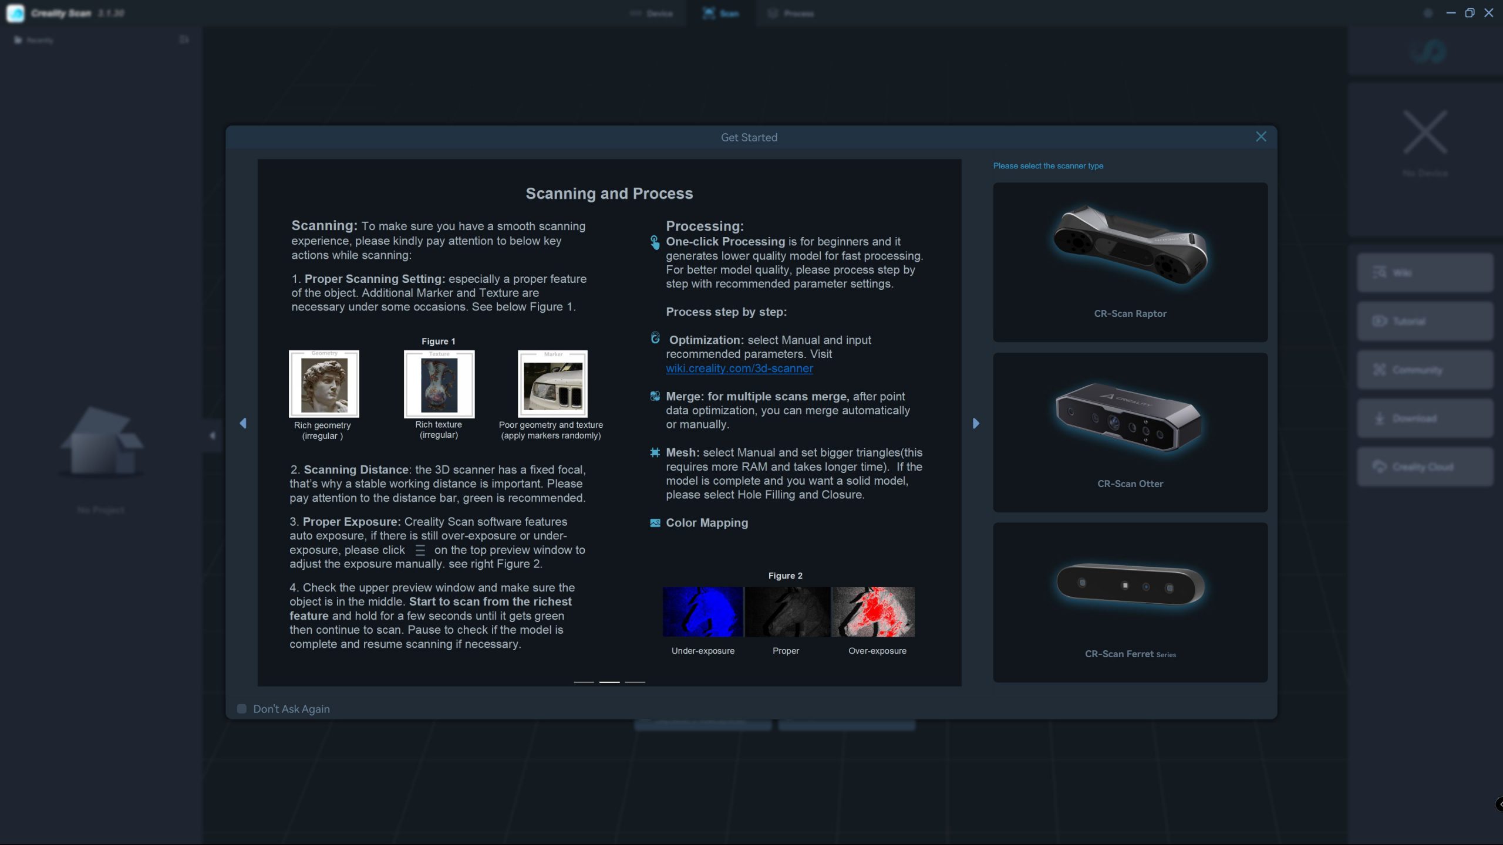Click the Merge step icon
This screenshot has width=1503, height=845.
pyautogui.click(x=655, y=396)
